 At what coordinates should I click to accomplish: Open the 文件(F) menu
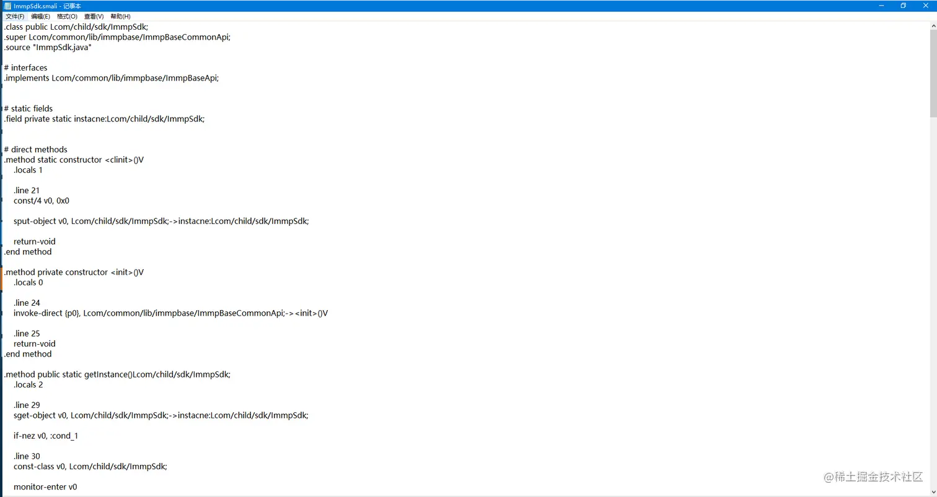coord(15,17)
